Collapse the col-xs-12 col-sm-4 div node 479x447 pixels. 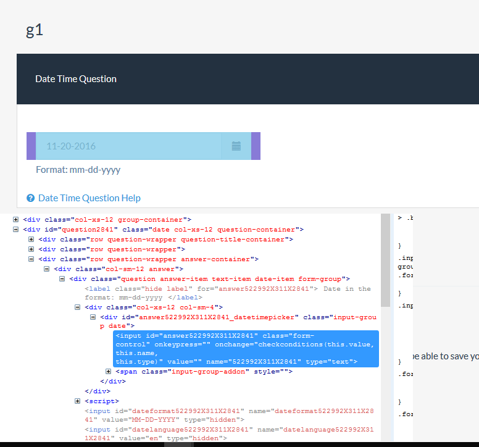coord(78,307)
